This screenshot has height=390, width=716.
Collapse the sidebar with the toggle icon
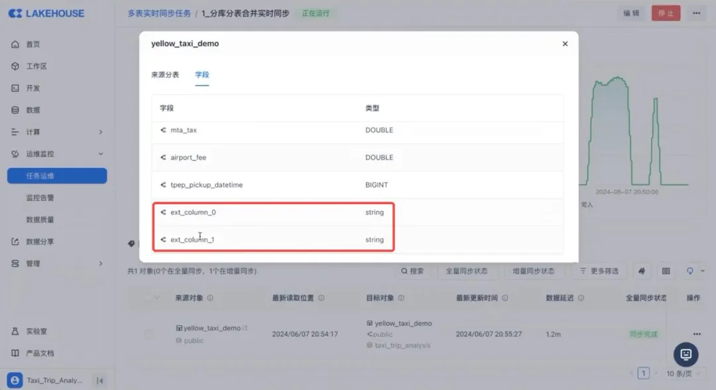pos(99,380)
